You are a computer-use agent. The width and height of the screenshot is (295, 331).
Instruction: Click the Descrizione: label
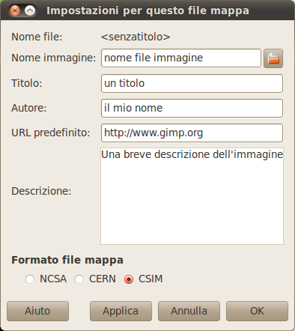41,191
